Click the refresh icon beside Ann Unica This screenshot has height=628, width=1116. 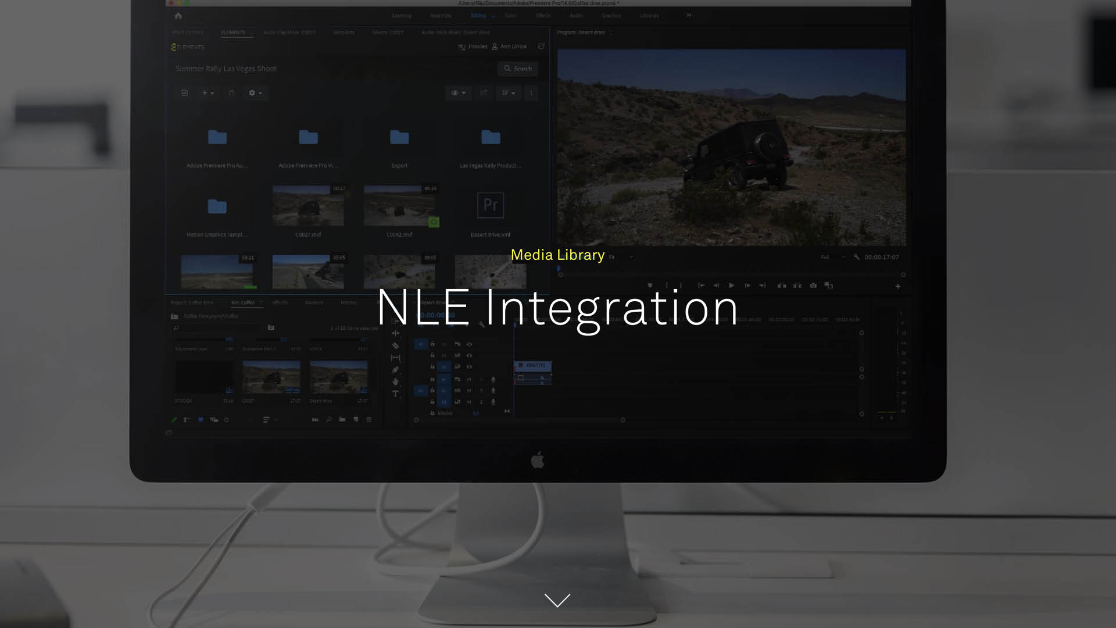pos(541,46)
